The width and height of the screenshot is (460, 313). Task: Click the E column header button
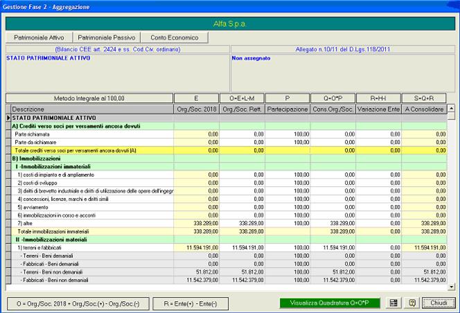(195, 98)
